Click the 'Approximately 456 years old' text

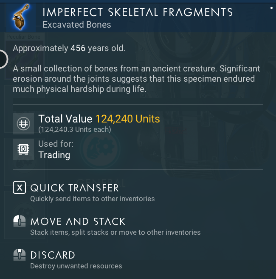[x=69, y=48]
